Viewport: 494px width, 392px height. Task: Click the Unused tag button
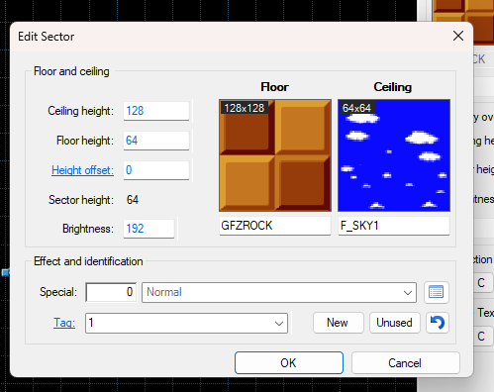pyautogui.click(x=395, y=323)
